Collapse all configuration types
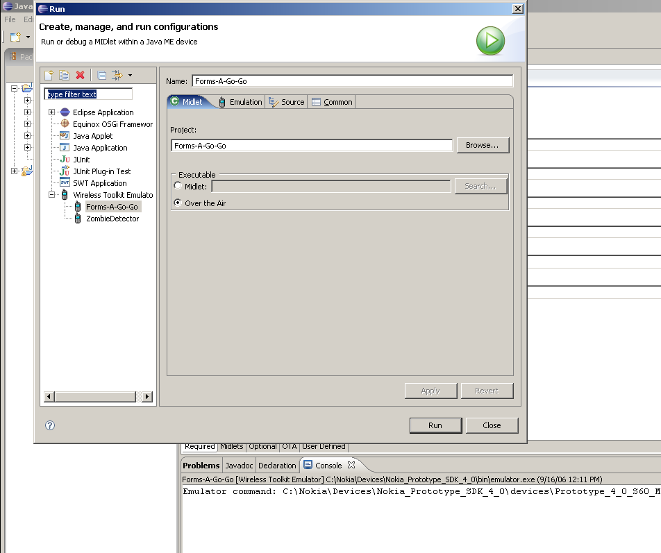The width and height of the screenshot is (661, 553). (101, 75)
